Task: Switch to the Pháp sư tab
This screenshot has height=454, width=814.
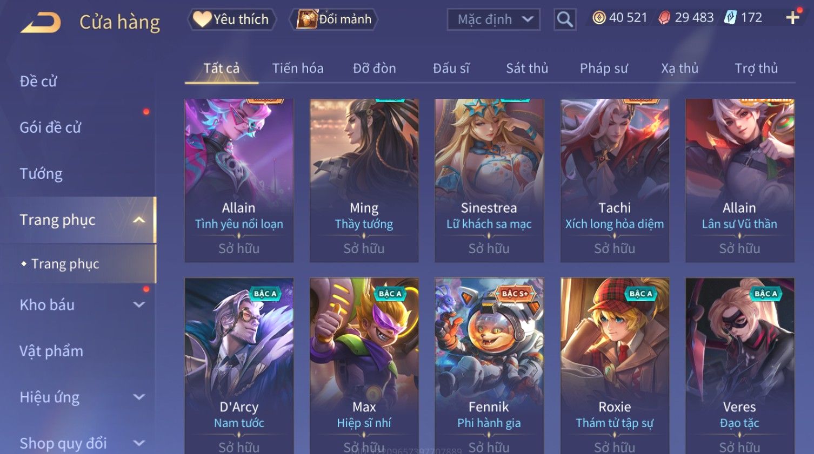Action: tap(604, 68)
